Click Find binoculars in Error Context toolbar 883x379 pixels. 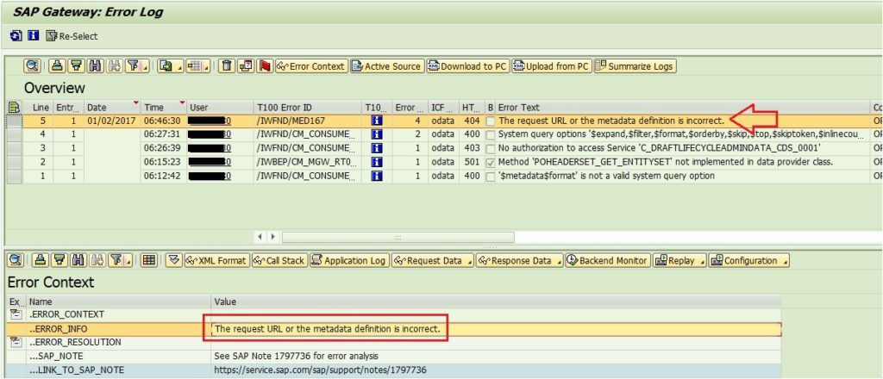point(78,260)
